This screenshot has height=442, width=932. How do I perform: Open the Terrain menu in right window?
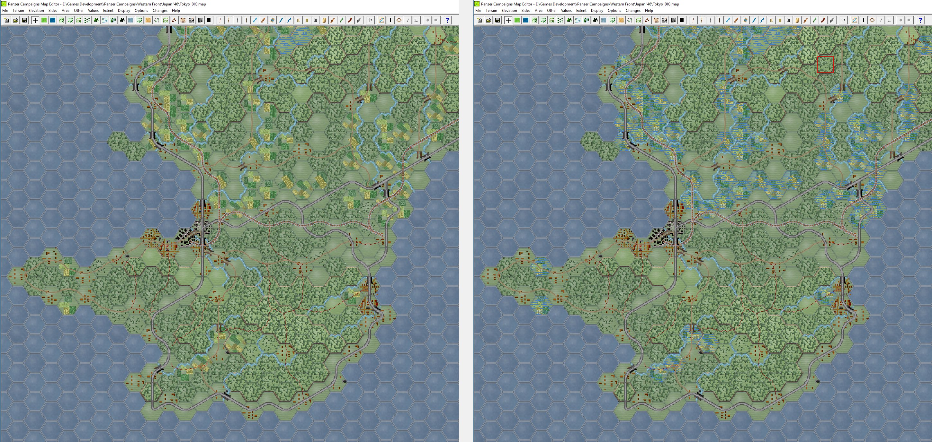coord(491,11)
